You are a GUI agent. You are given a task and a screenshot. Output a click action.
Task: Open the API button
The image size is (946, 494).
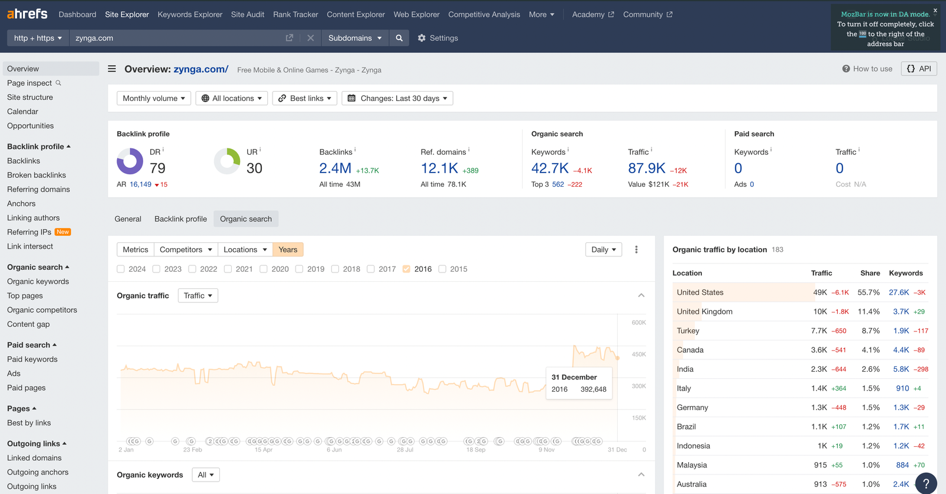pyautogui.click(x=919, y=69)
